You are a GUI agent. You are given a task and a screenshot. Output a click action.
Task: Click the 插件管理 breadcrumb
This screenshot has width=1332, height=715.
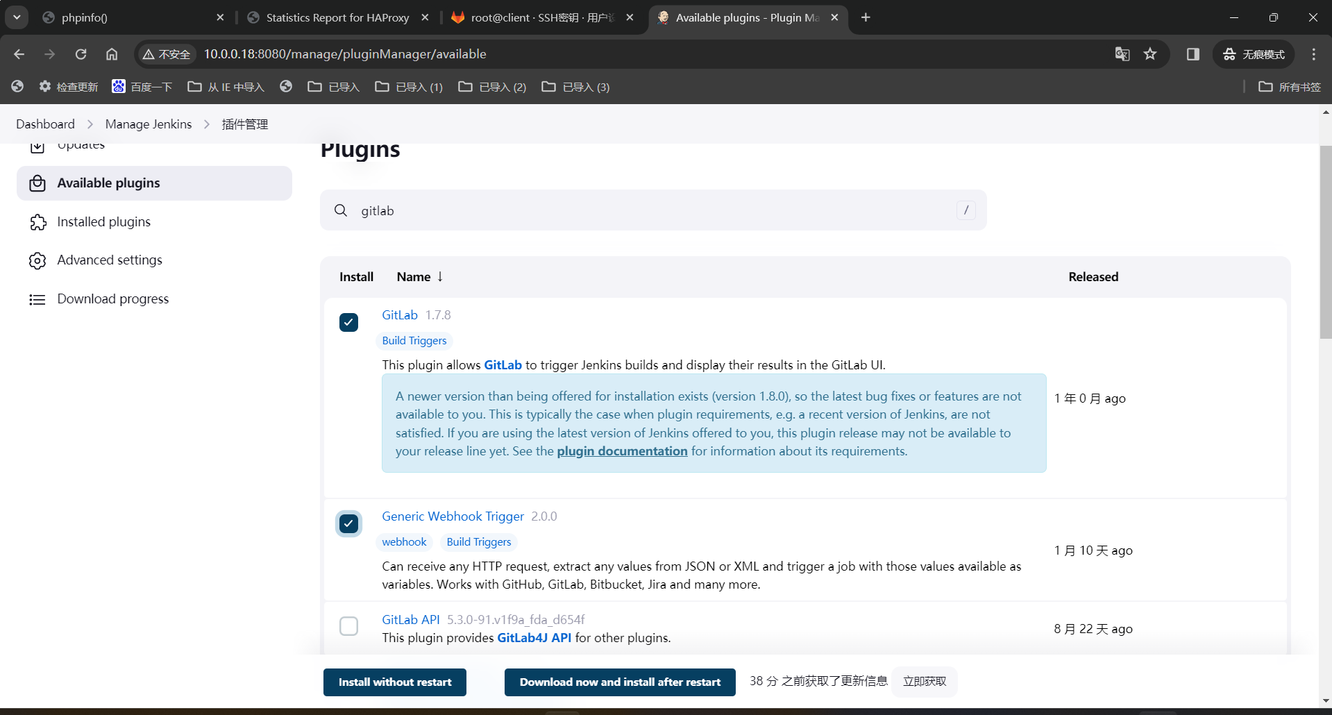245,124
